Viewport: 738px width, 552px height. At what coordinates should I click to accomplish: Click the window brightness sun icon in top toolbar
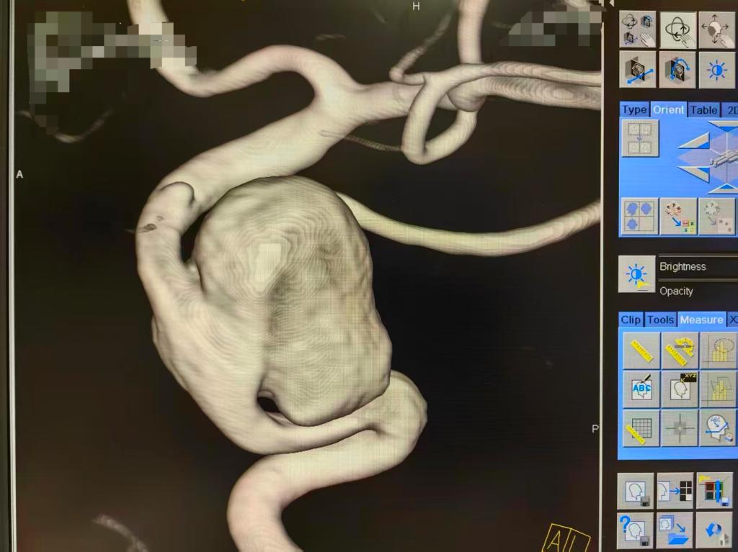716,70
